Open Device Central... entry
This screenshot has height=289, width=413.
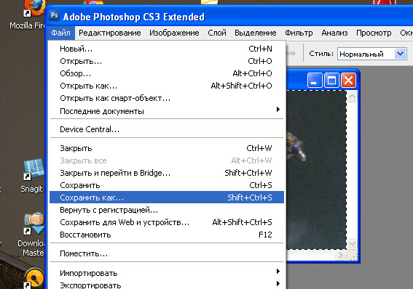(167, 129)
